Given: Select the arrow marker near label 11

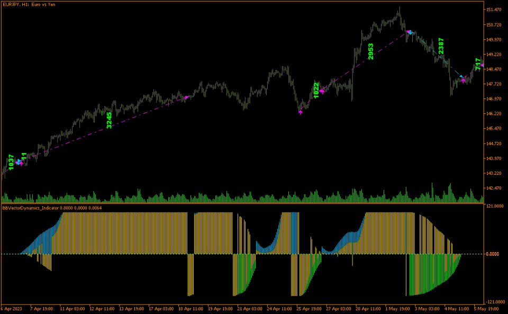Looking at the screenshot, I should [x=21, y=164].
